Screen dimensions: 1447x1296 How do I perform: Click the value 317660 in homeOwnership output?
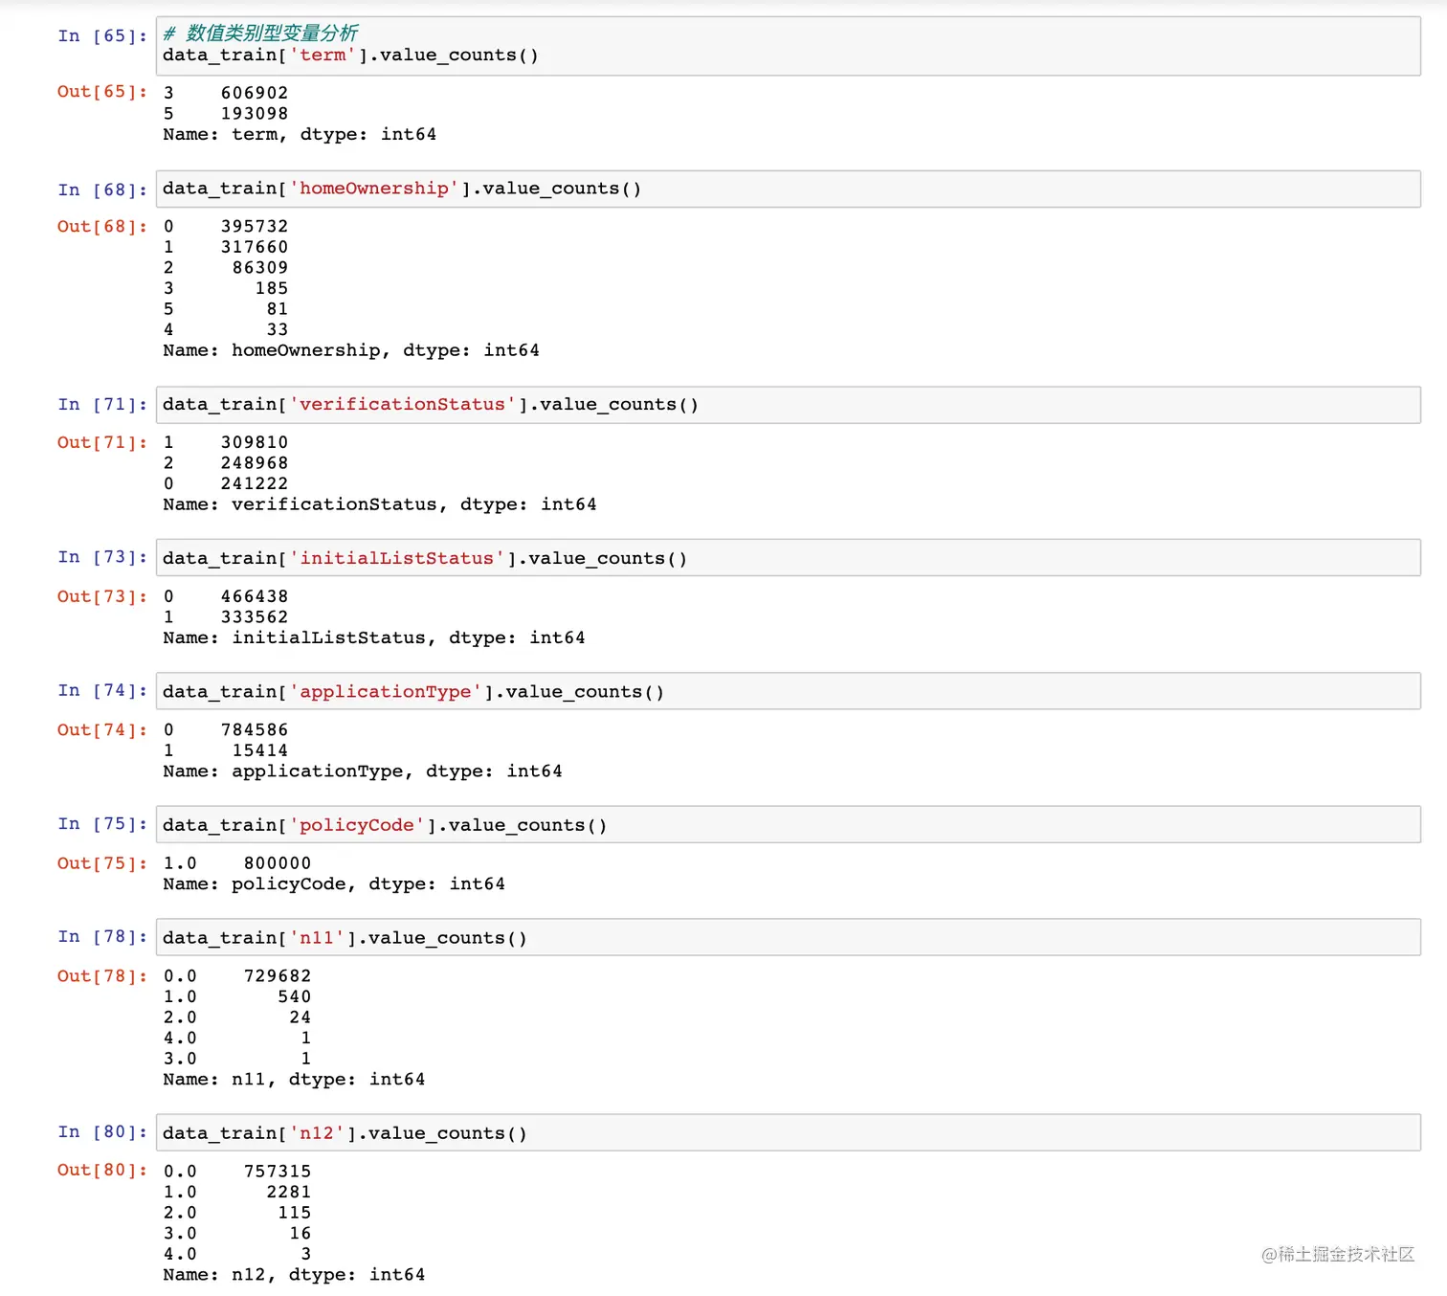[x=255, y=247]
